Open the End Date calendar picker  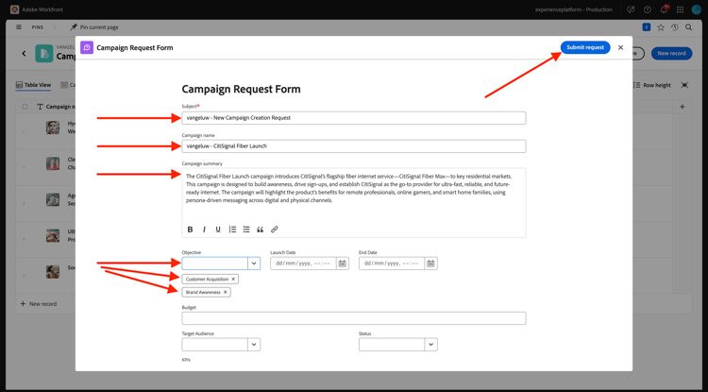point(430,264)
